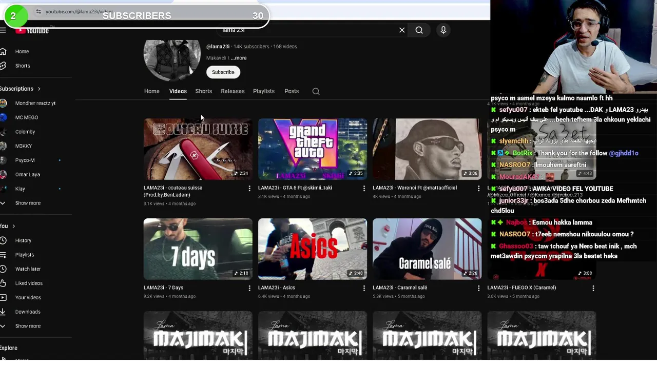
Task: Go to the Releases tab
Action: [233, 91]
